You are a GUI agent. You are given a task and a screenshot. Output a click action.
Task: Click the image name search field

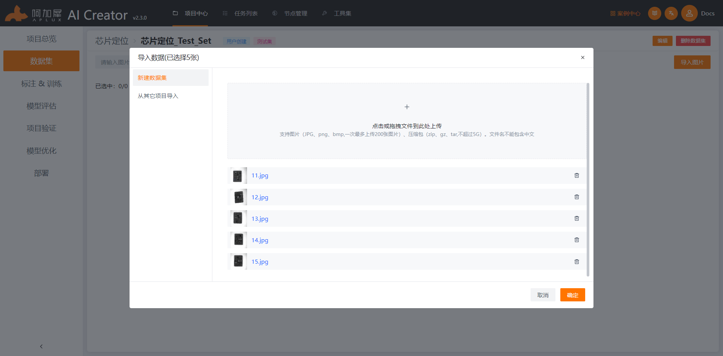[x=112, y=62]
